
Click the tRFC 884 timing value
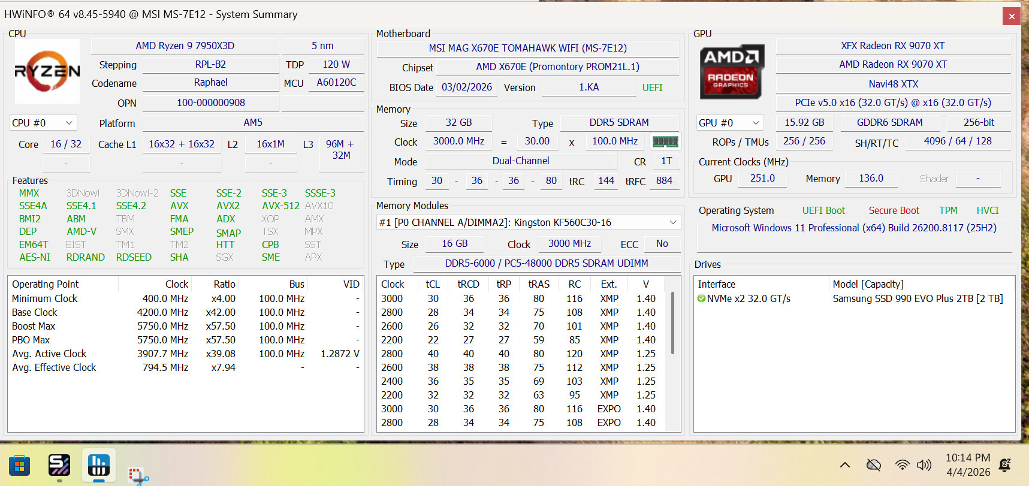pyautogui.click(x=664, y=181)
